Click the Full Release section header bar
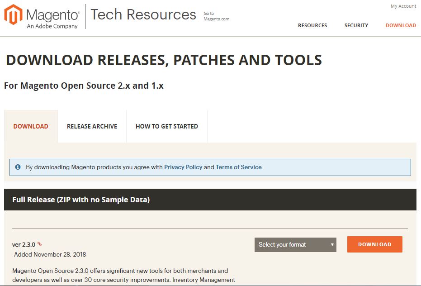Image resolution: width=421 pixels, height=286 pixels. point(210,200)
